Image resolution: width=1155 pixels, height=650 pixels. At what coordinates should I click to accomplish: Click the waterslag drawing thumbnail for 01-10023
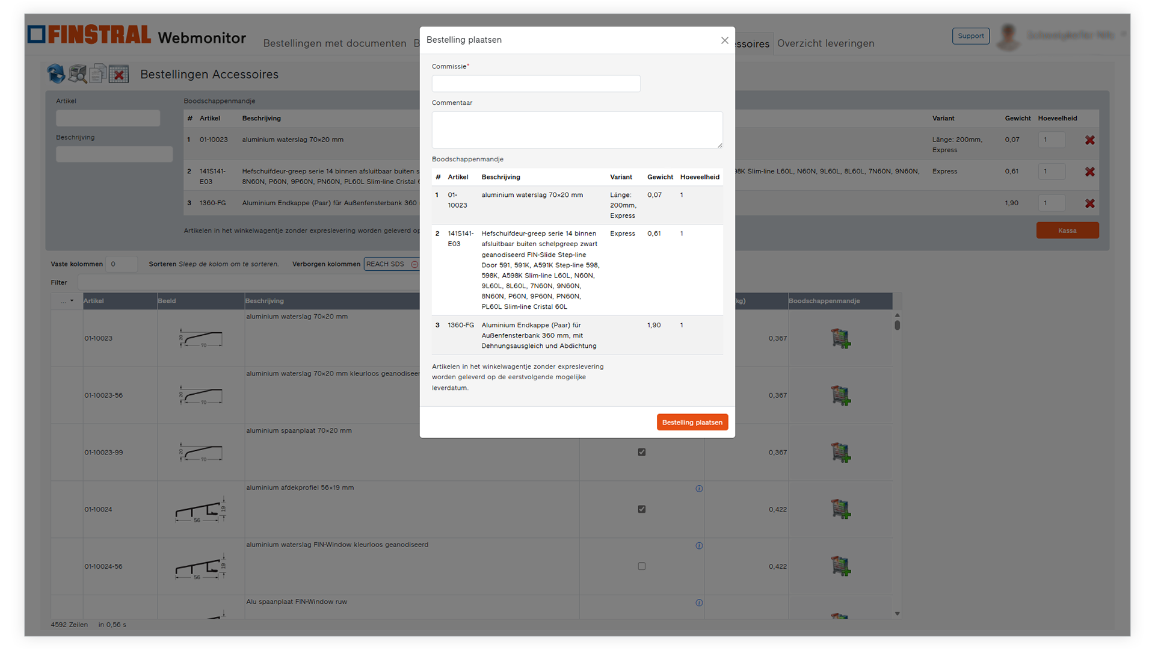pyautogui.click(x=201, y=339)
